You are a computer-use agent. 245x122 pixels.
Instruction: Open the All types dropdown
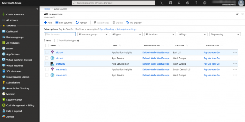pyautogui.click(x=127, y=34)
